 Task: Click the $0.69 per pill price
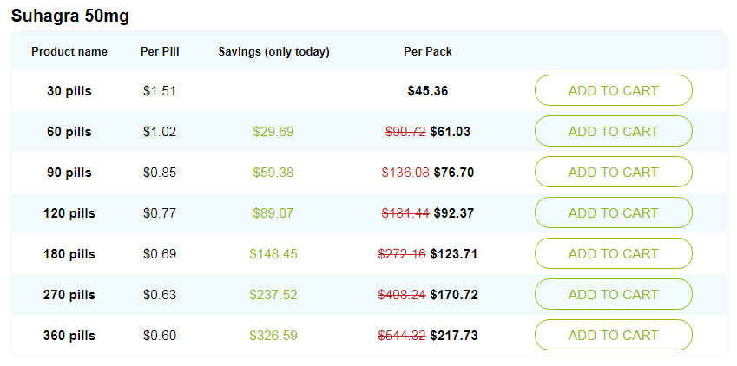pos(160,254)
